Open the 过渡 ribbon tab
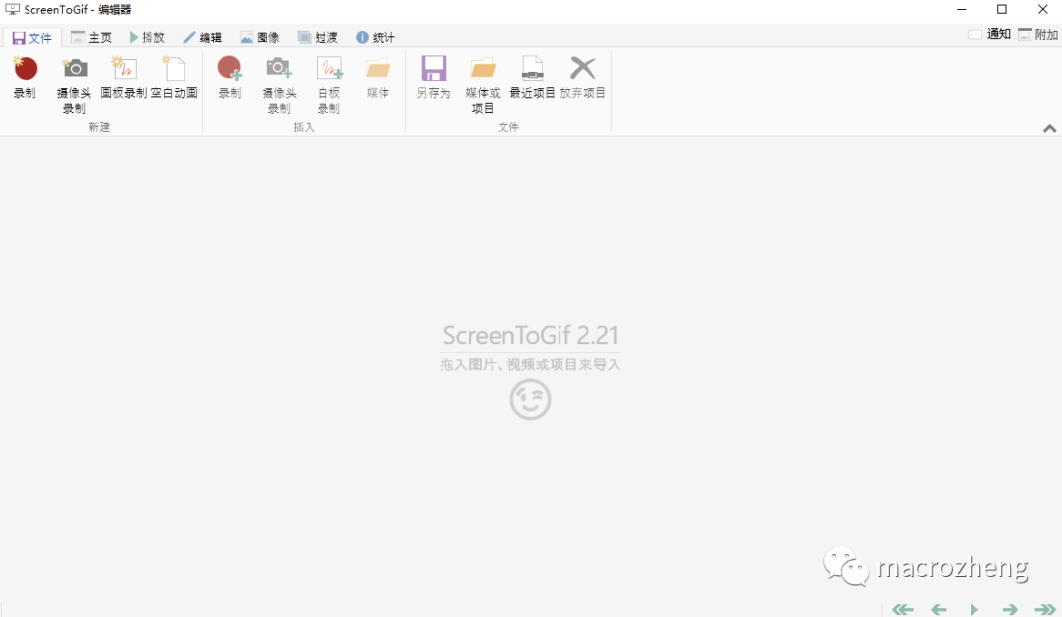This screenshot has height=617, width=1062. (x=319, y=38)
